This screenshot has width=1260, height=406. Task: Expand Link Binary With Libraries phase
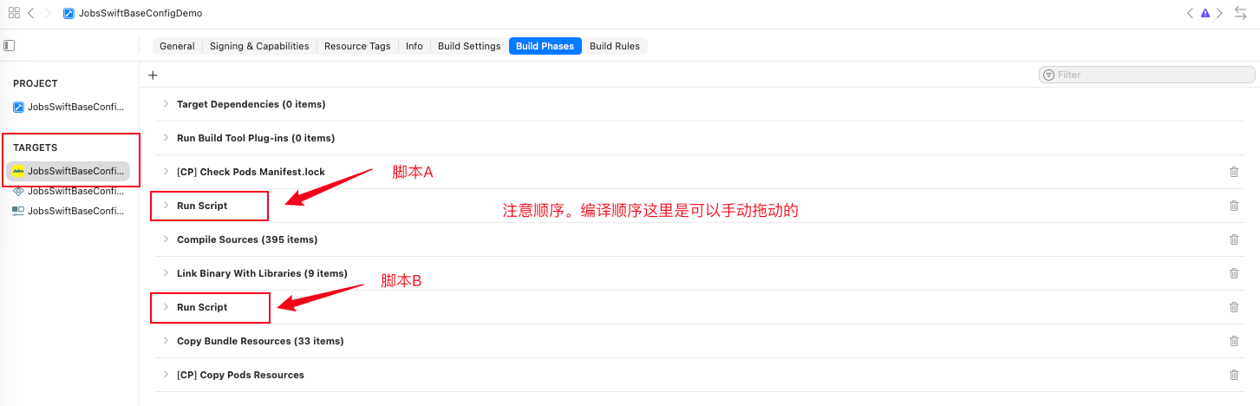[x=166, y=273]
